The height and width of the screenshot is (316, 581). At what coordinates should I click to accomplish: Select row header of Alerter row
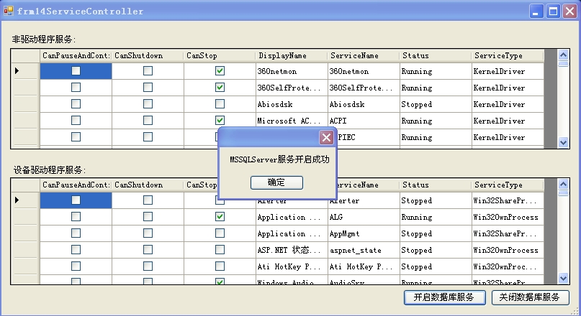tap(26, 200)
